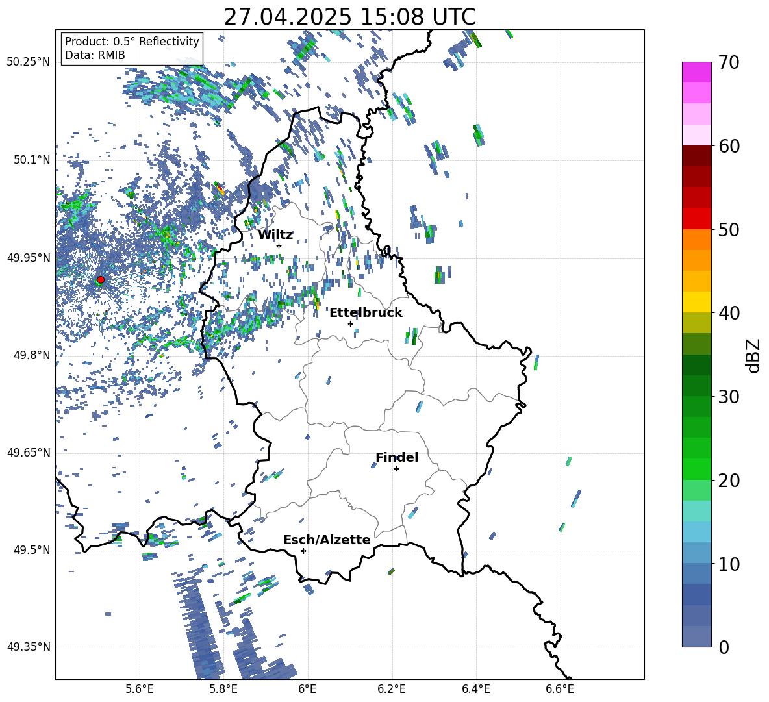Click the plus marker below Ettelbruck
This screenshot has width=769, height=702.
pyautogui.click(x=350, y=323)
